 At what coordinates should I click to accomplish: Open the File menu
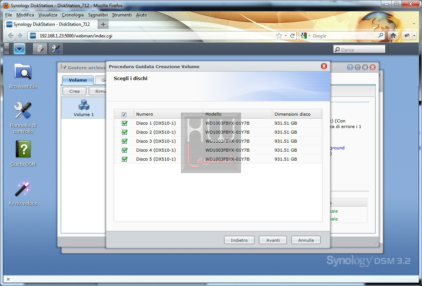point(9,15)
